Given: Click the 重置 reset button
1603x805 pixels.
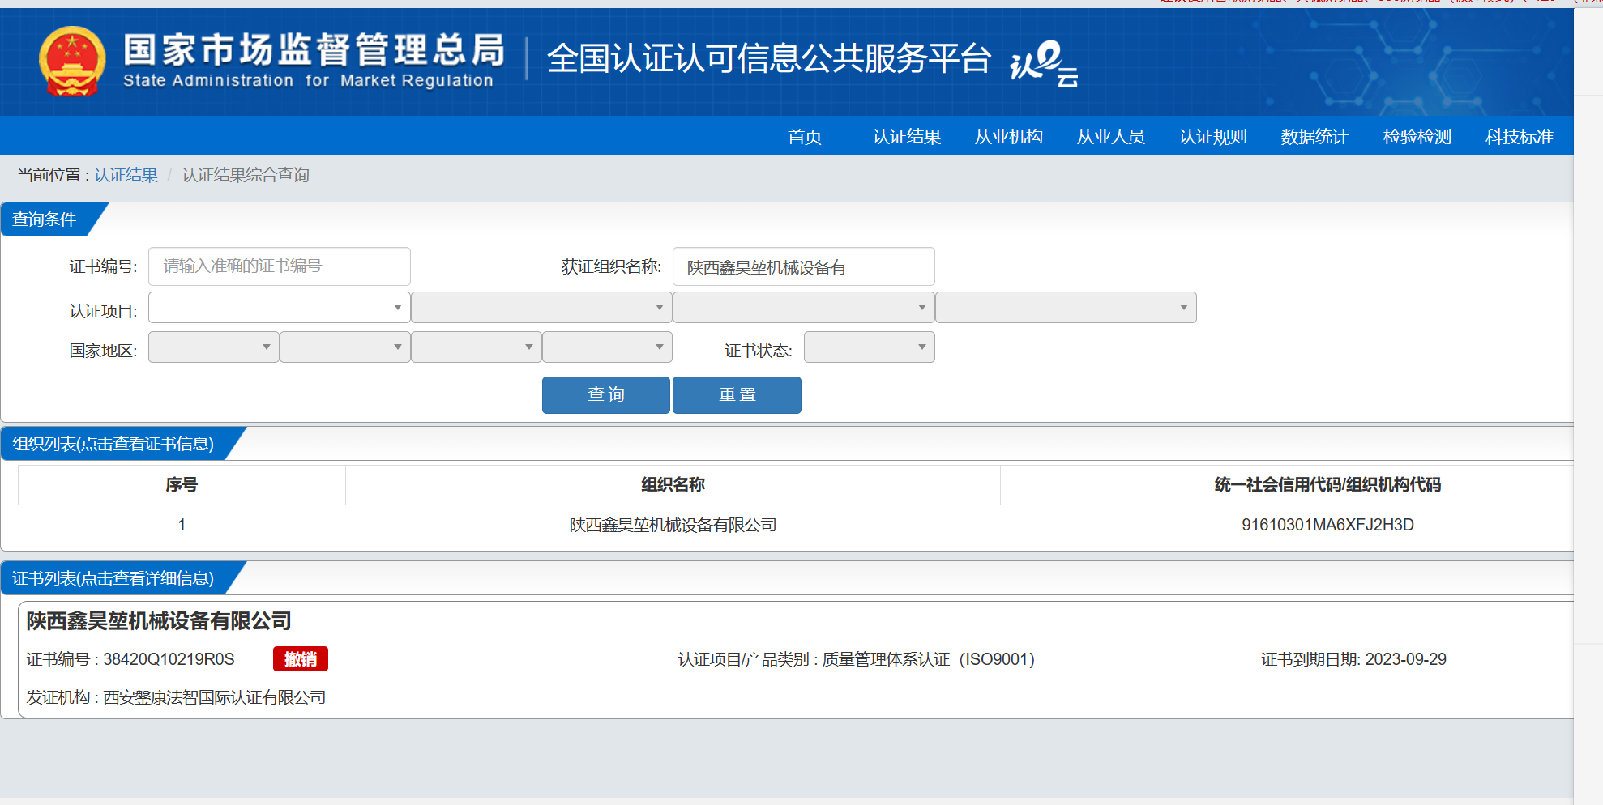Looking at the screenshot, I should (737, 395).
